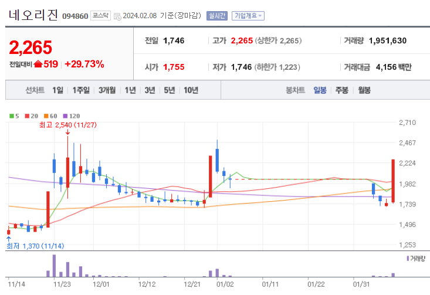The height and width of the screenshot is (295, 430).
Task: Click the last red candle on the chart
Action: (393, 181)
